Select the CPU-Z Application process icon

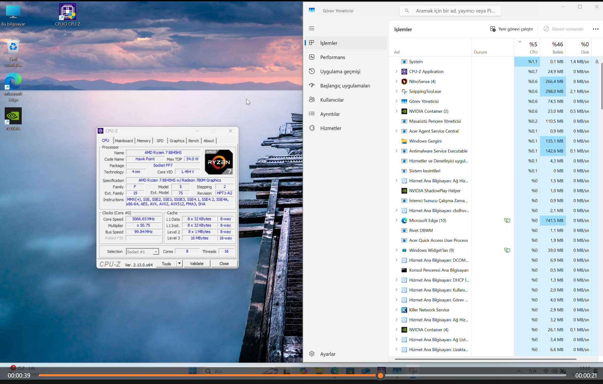(404, 72)
